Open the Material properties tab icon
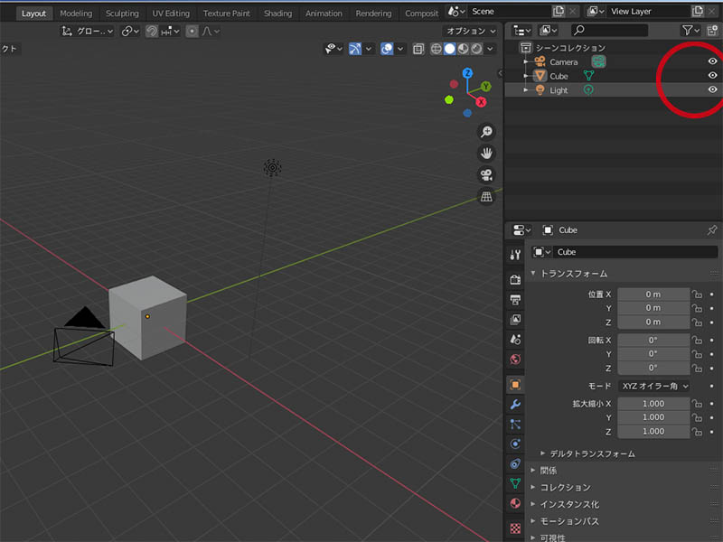The height and width of the screenshot is (542, 723). [515, 505]
